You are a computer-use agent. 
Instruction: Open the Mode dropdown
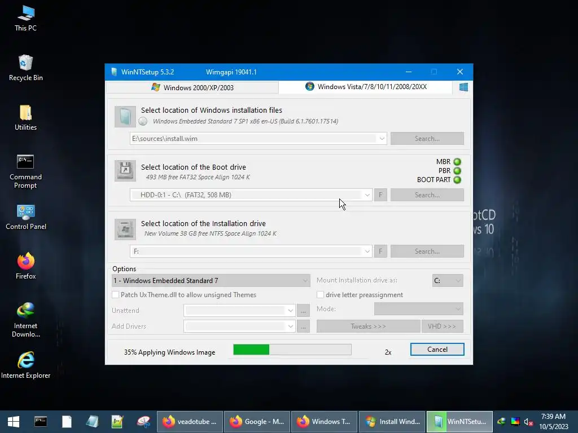(418, 309)
